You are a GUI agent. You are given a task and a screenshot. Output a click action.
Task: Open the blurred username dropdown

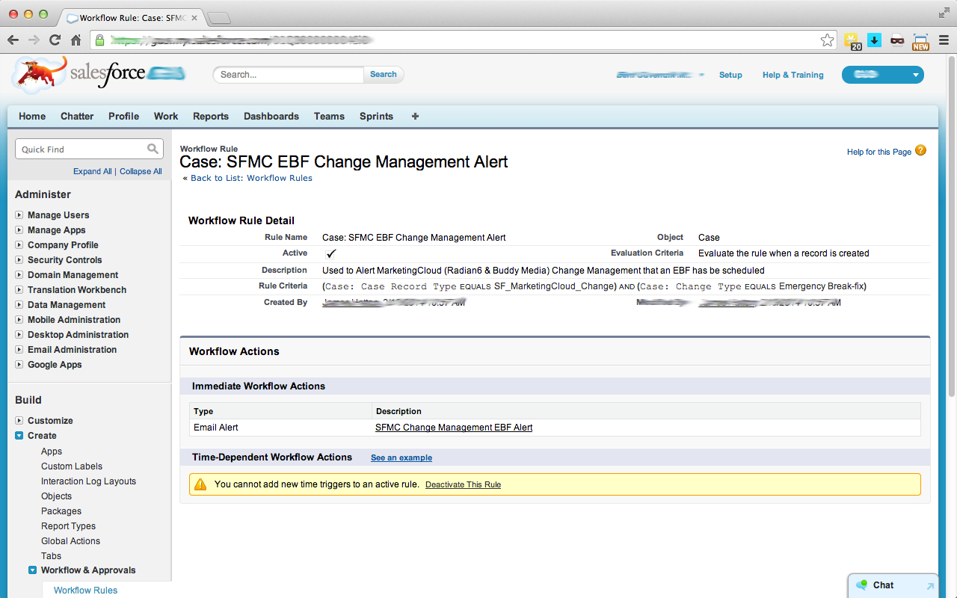(659, 75)
